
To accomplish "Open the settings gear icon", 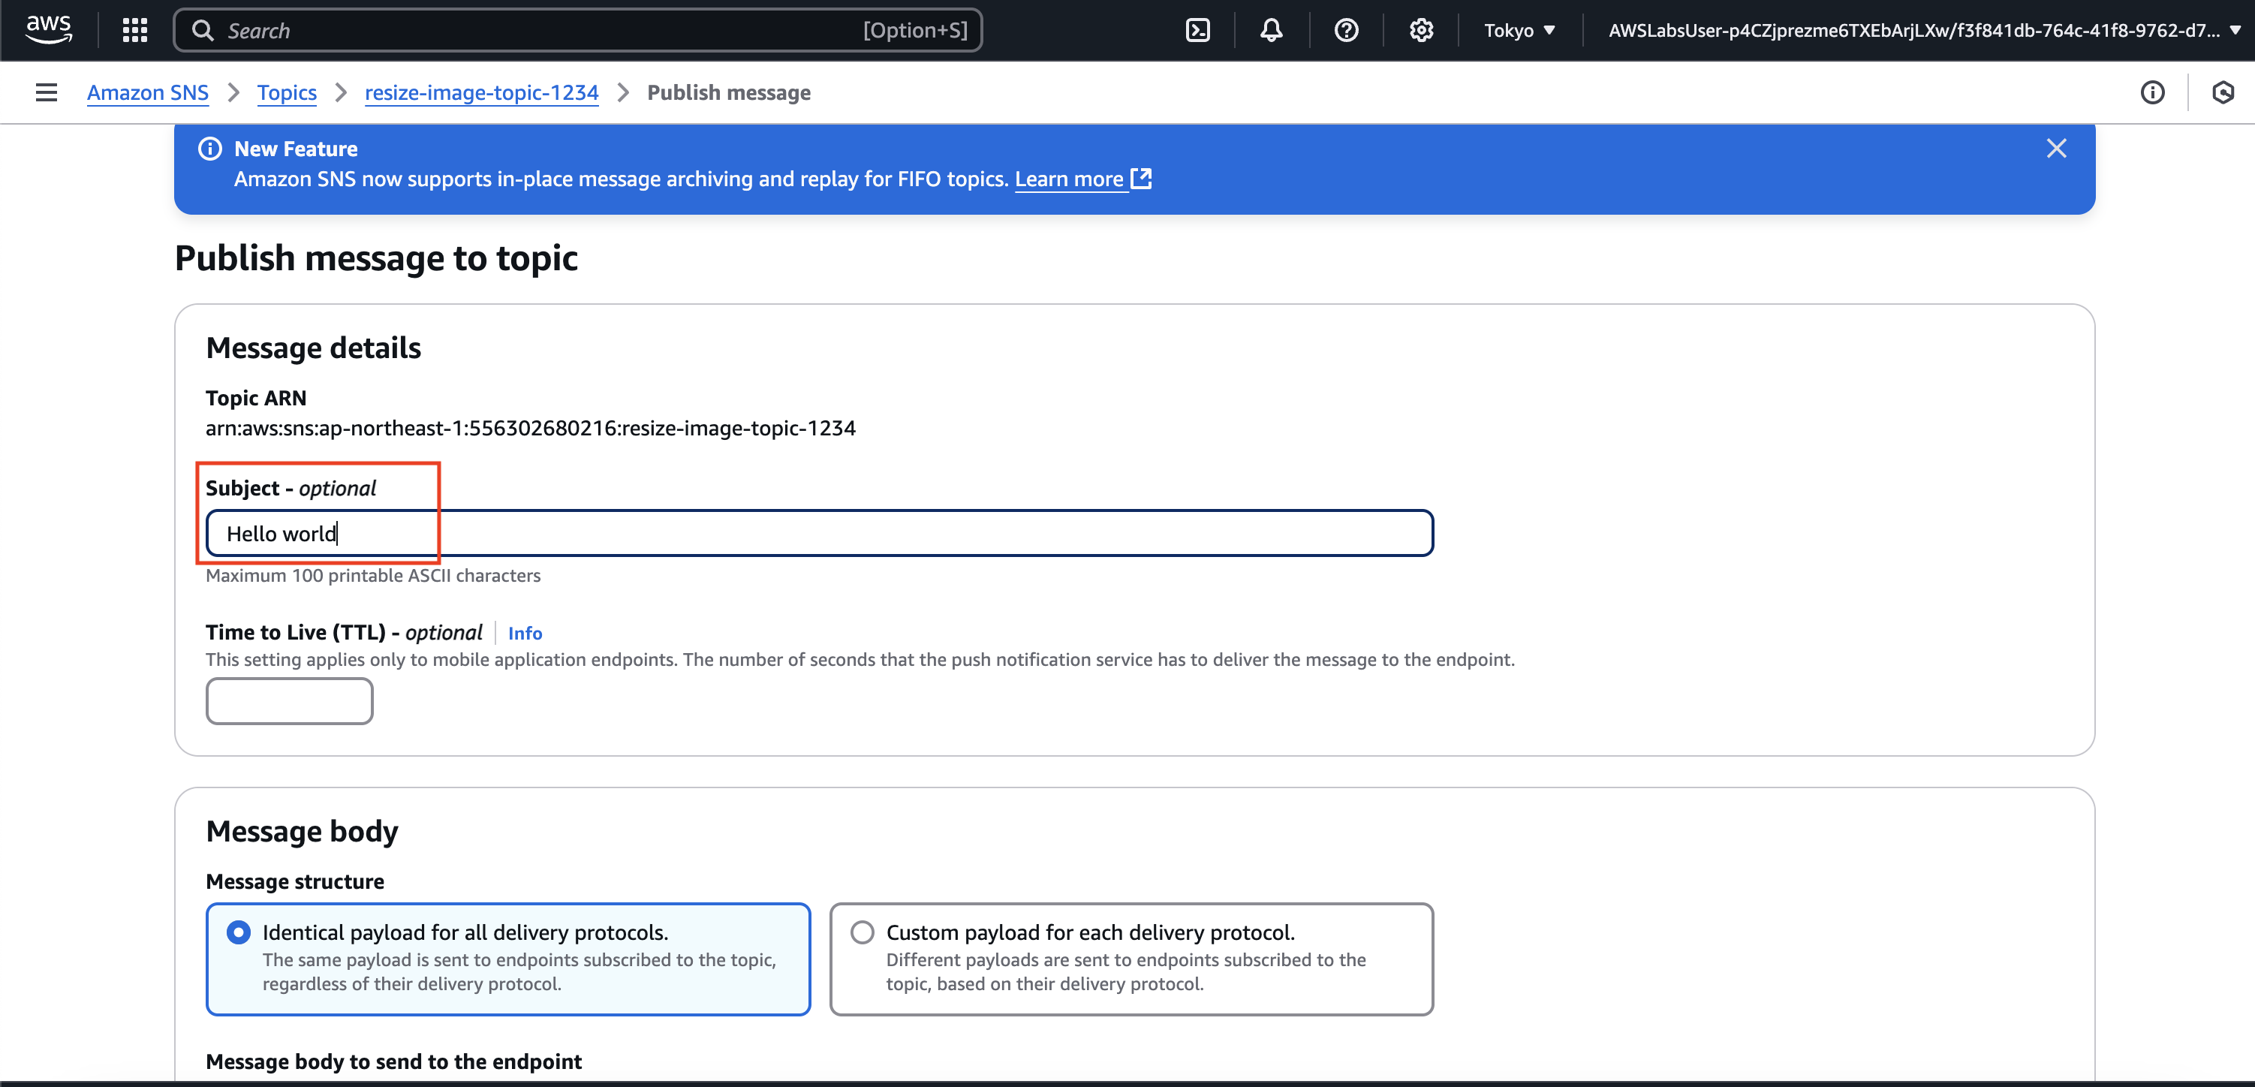I will (1421, 31).
